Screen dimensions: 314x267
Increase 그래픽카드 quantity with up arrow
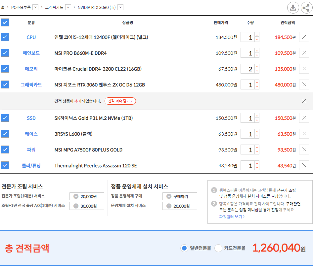[x=257, y=82]
